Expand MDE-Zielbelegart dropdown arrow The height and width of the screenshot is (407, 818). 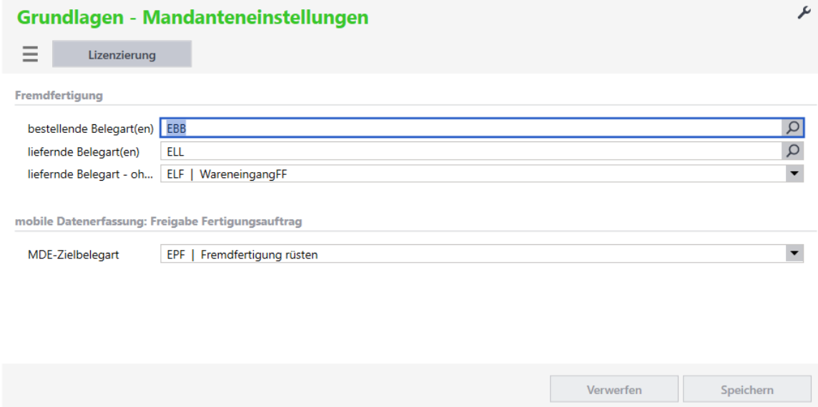tap(794, 253)
